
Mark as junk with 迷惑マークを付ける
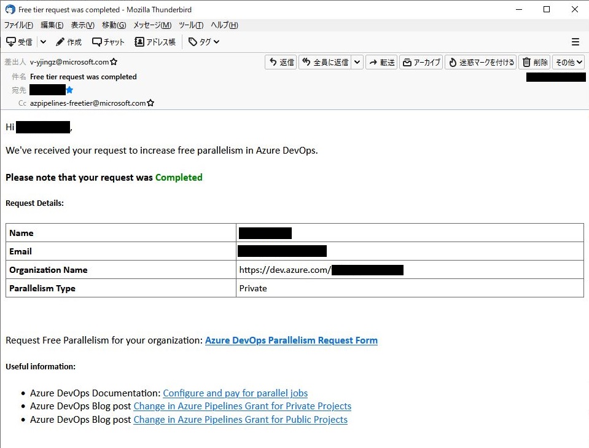481,62
